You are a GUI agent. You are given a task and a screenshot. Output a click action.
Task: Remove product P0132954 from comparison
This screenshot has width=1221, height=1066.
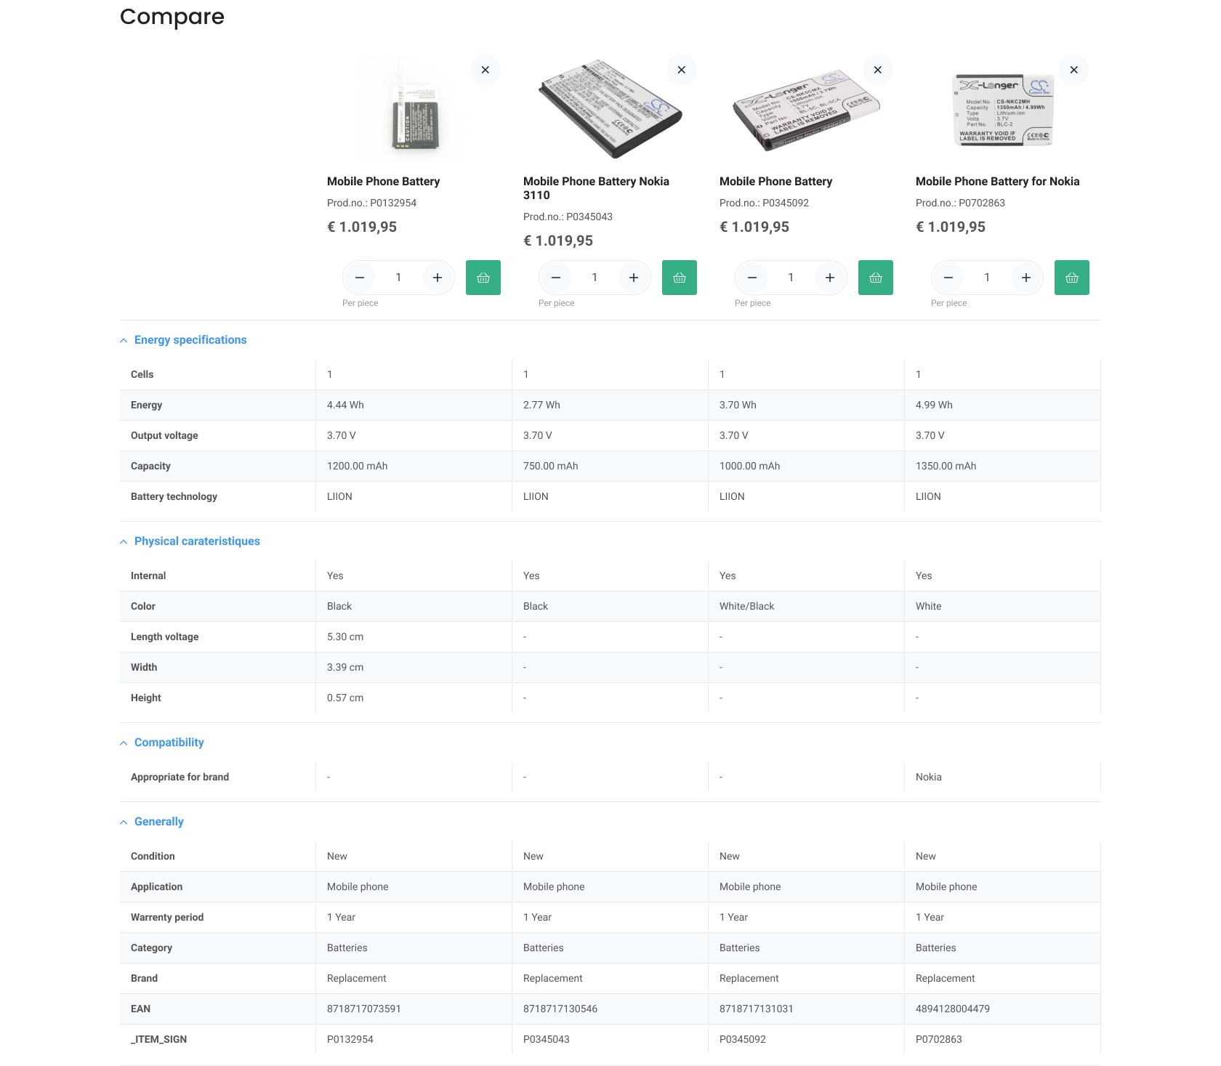coord(485,70)
